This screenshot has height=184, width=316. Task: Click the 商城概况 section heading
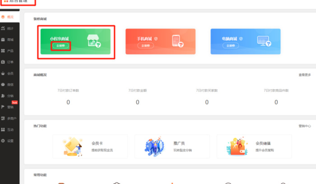coord(40,75)
